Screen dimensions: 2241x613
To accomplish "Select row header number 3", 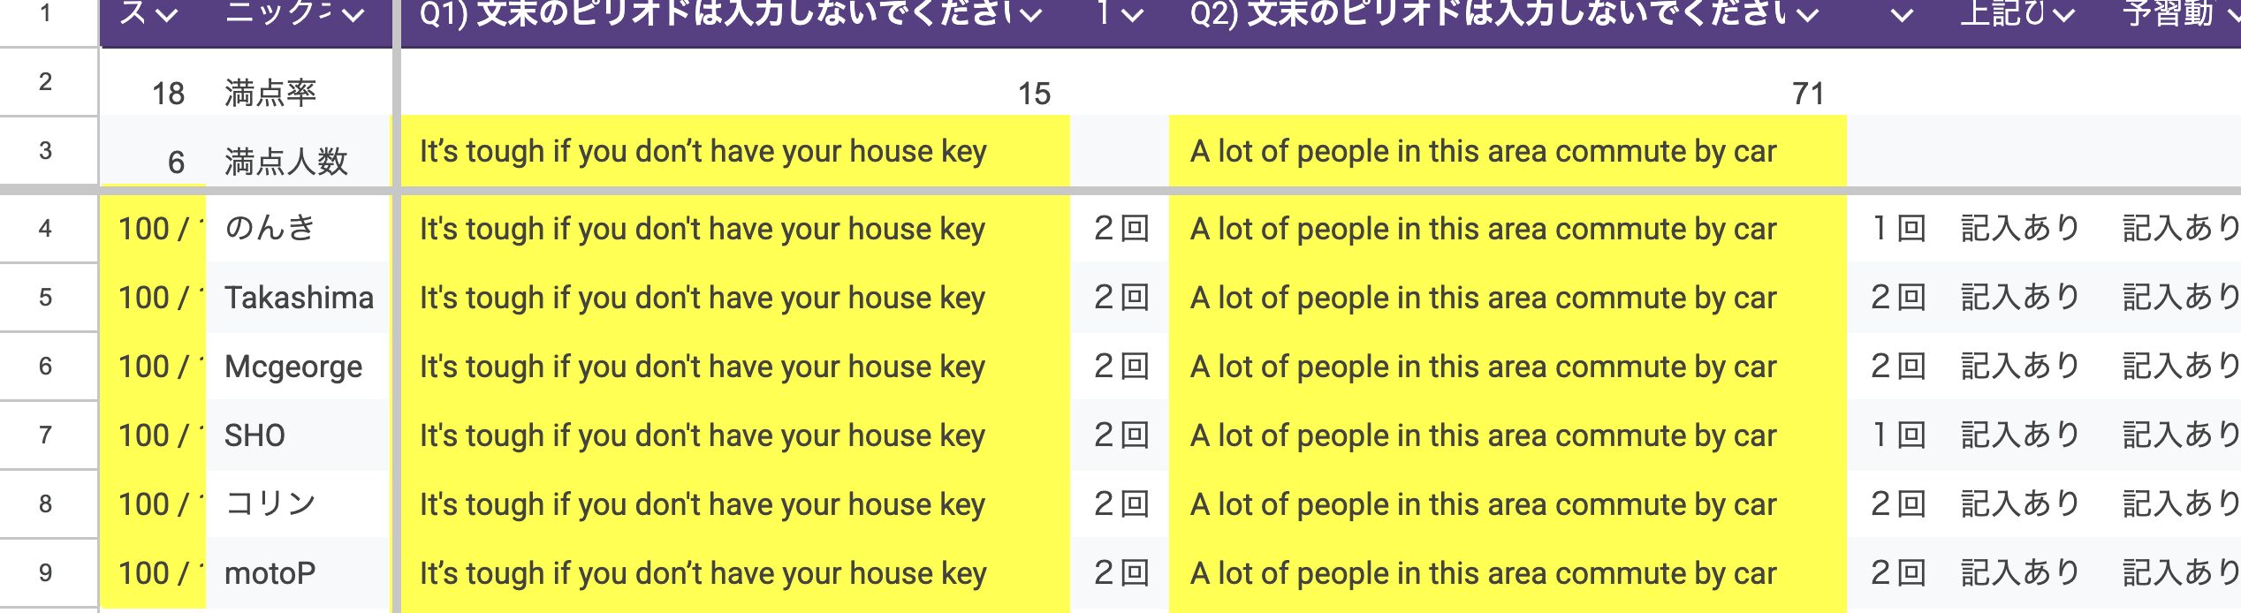I will (x=46, y=150).
